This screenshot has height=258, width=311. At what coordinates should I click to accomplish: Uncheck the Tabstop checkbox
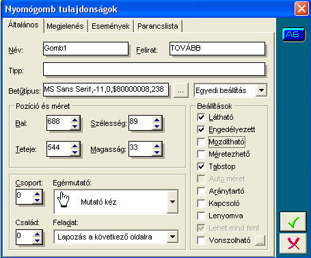(201, 166)
